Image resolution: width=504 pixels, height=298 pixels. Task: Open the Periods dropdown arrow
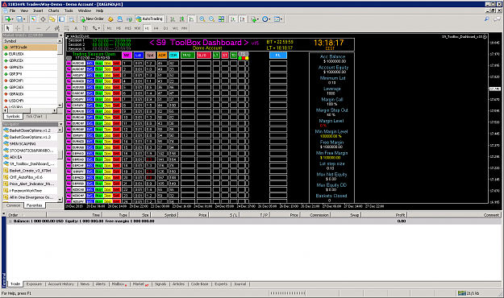tap(269, 19)
